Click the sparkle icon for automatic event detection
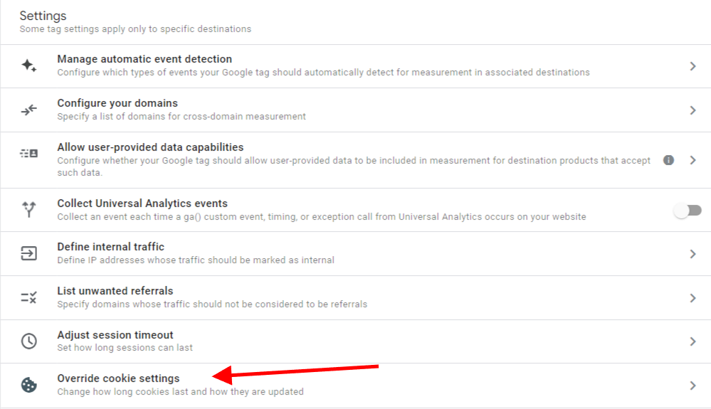The image size is (711, 409). click(29, 65)
